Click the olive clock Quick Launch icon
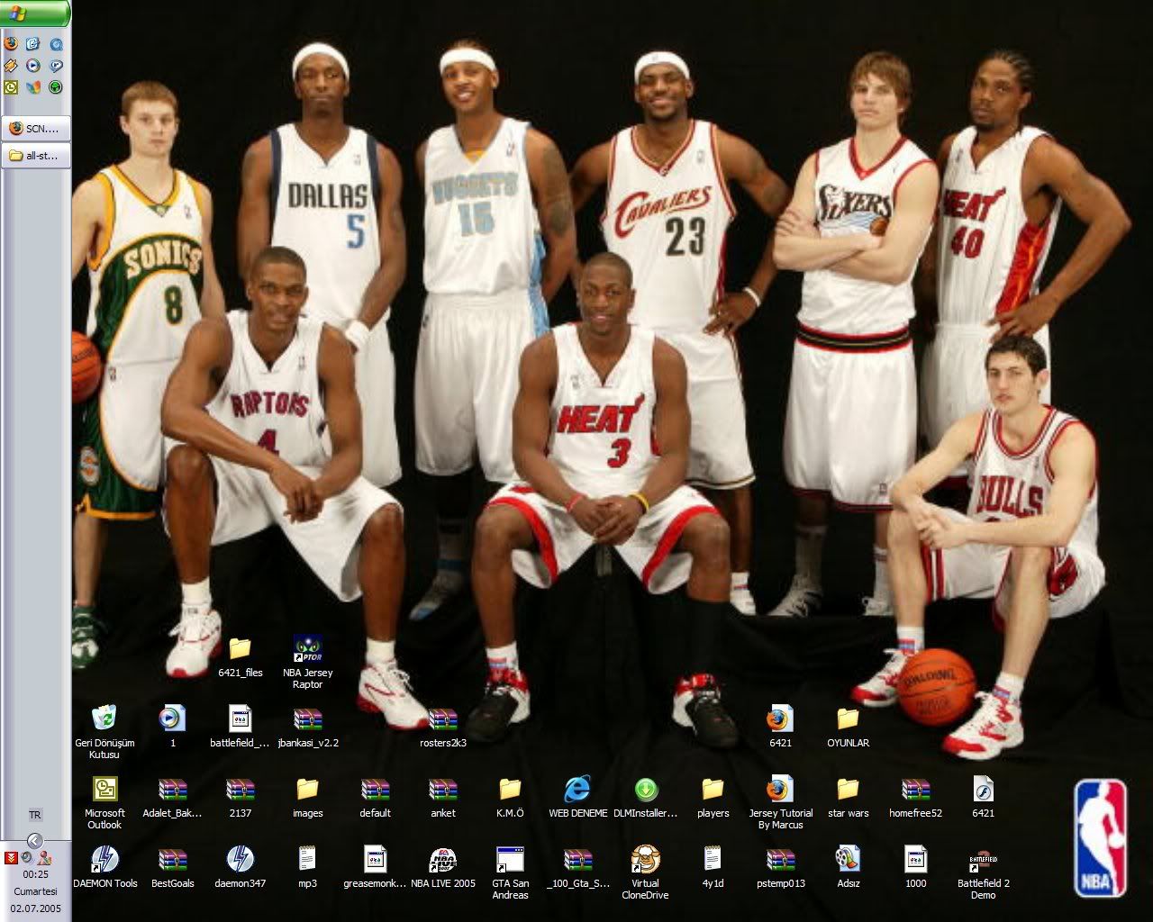This screenshot has height=922, width=1153. 11,87
